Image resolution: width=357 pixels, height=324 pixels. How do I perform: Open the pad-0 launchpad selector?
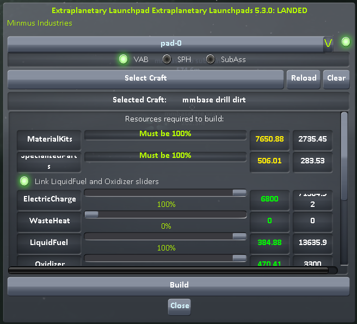click(165, 44)
